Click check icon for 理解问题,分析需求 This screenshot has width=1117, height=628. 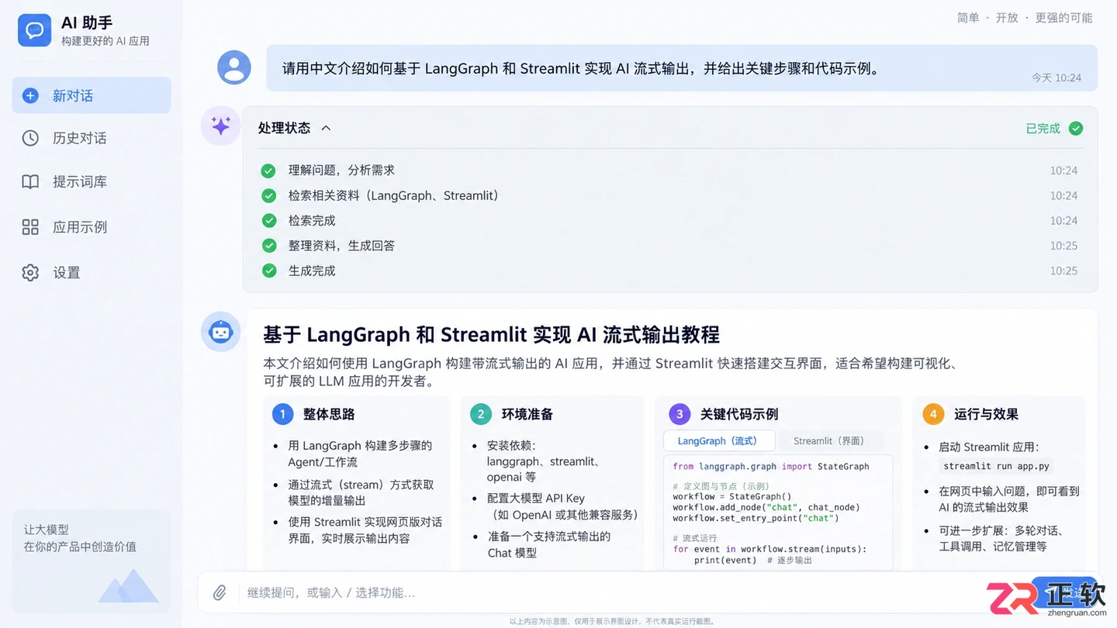(x=268, y=171)
